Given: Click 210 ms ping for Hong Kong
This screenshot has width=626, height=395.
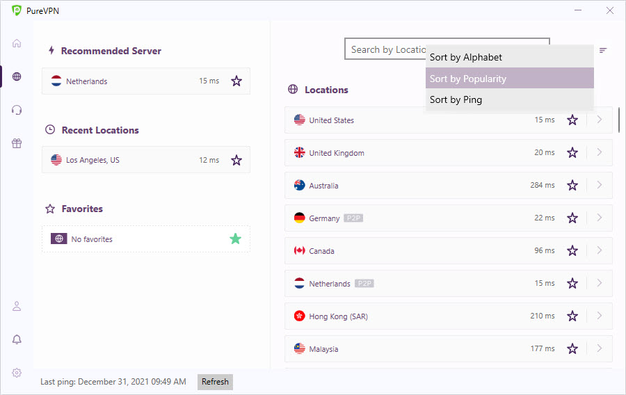Looking at the screenshot, I should (x=542, y=316).
